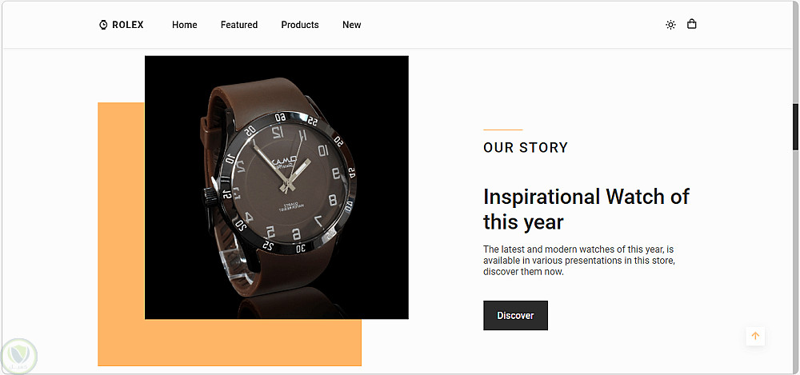800x375 pixels.
Task: Click the brown watch product photo
Action: point(277,187)
